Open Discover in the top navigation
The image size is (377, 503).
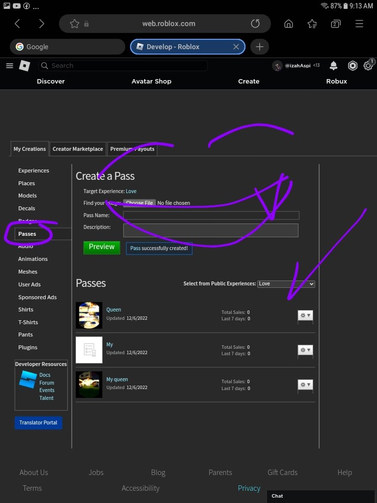pyautogui.click(x=51, y=82)
